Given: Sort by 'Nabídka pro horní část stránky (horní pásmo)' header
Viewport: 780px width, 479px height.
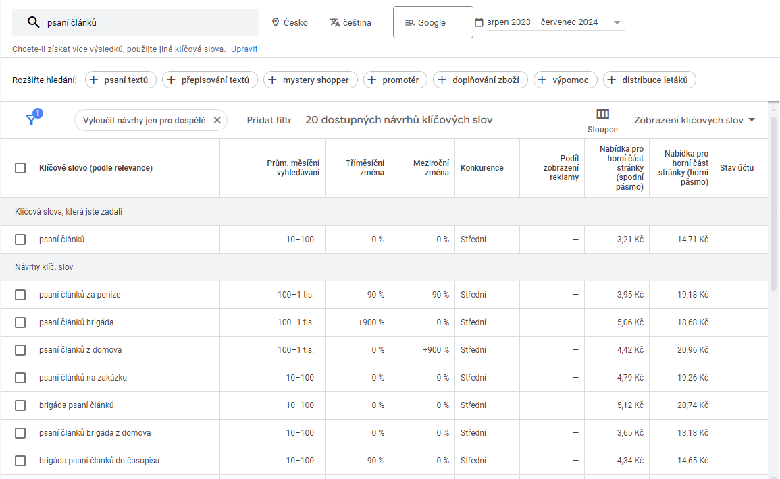Looking at the screenshot, I should point(683,168).
